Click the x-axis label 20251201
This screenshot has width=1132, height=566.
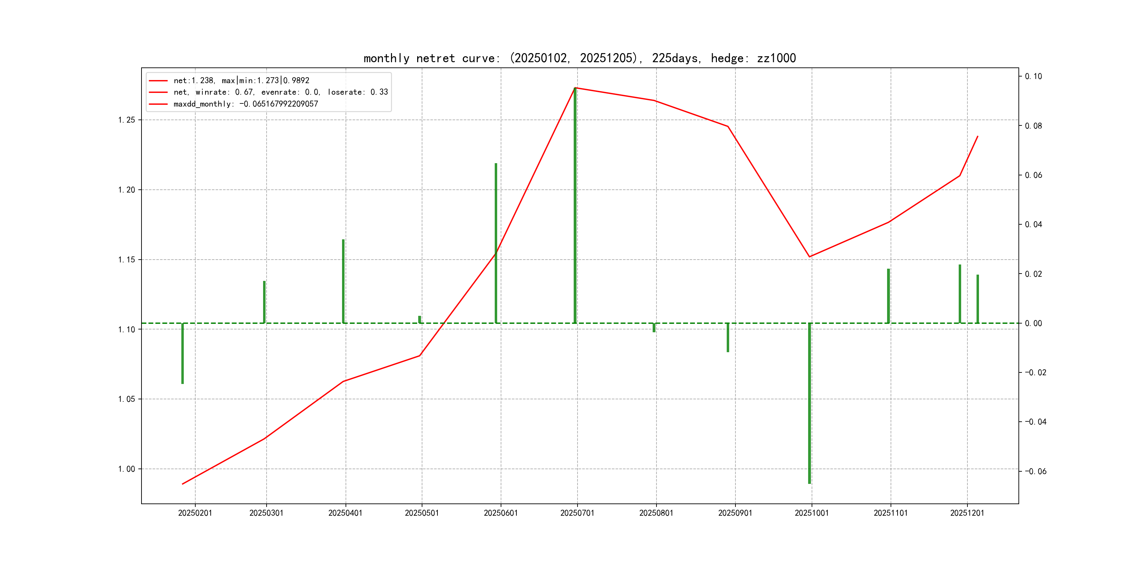point(967,513)
